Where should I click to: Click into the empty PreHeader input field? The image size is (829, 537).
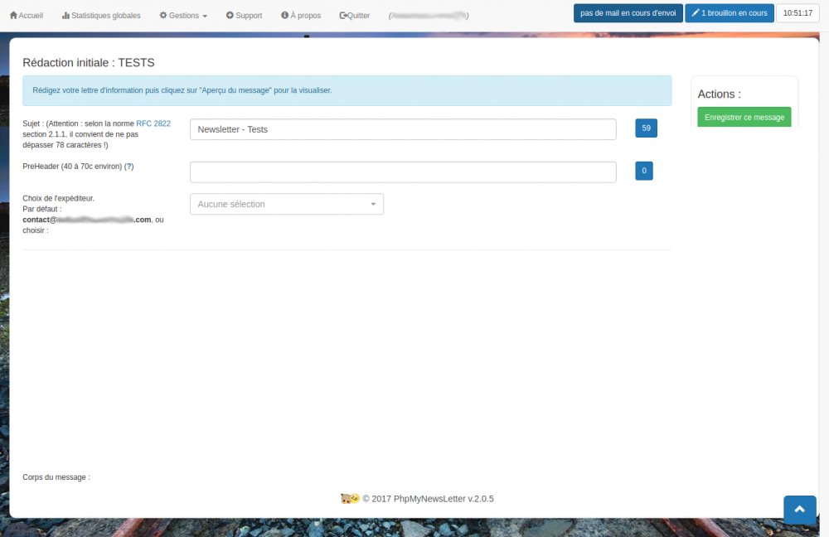(x=403, y=172)
